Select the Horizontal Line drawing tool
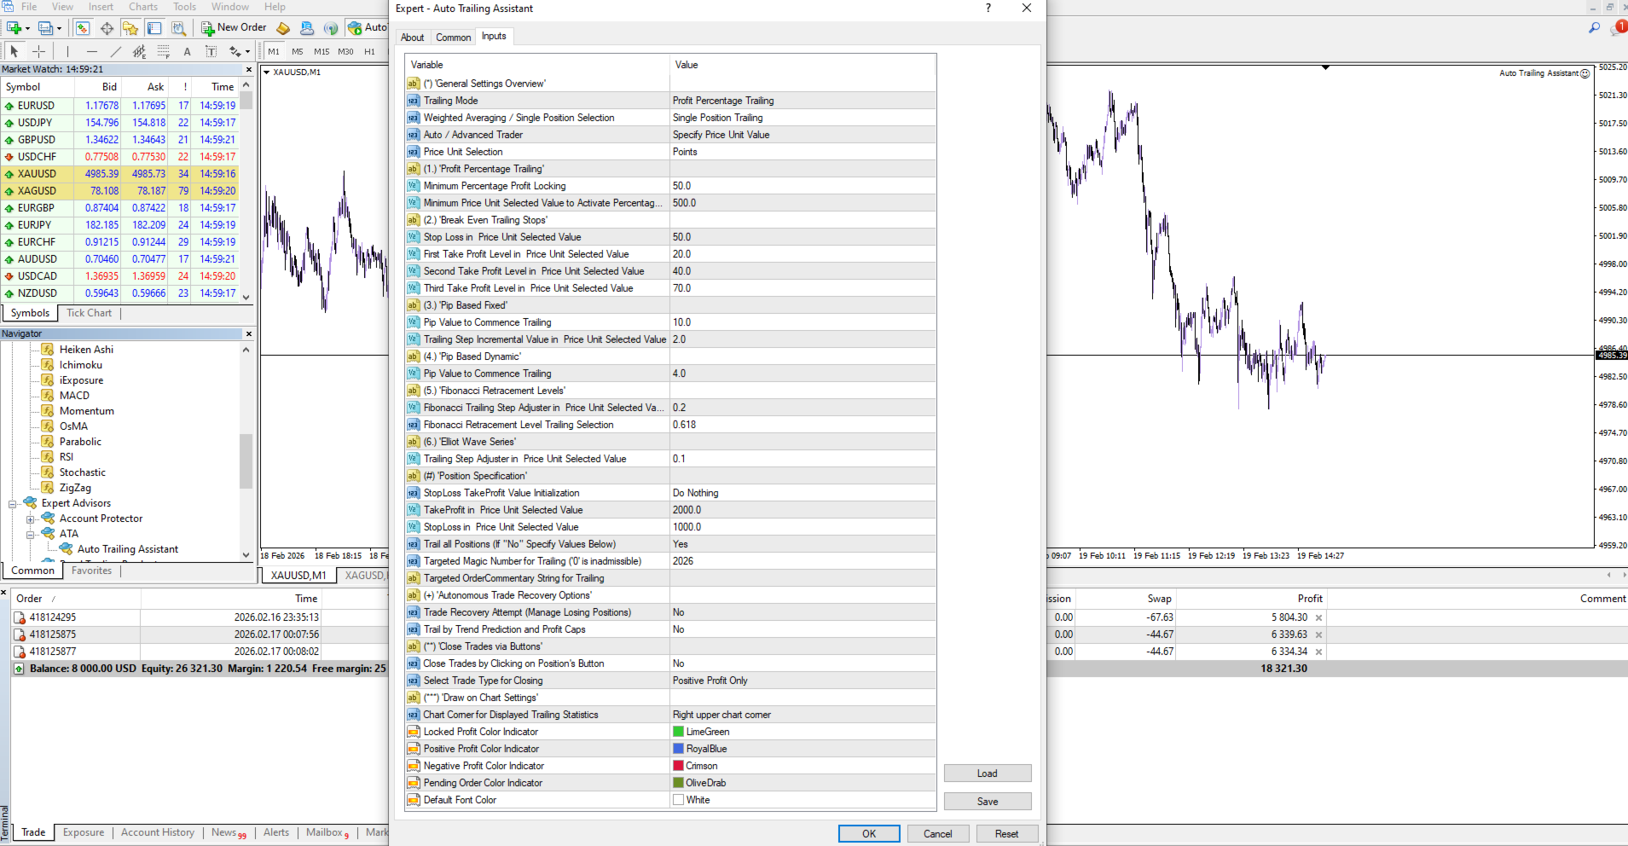 click(x=92, y=52)
